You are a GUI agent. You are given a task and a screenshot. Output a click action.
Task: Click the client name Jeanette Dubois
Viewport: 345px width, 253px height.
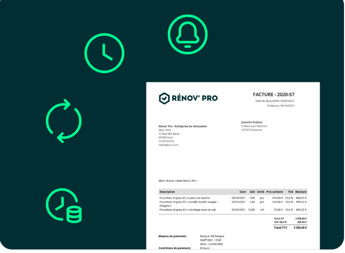pyautogui.click(x=252, y=123)
